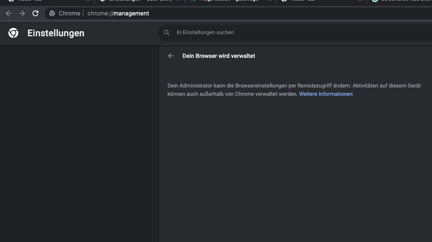Click the 'Dein Browser wird verwaltet' heading
The height and width of the screenshot is (242, 432).
pyautogui.click(x=219, y=56)
